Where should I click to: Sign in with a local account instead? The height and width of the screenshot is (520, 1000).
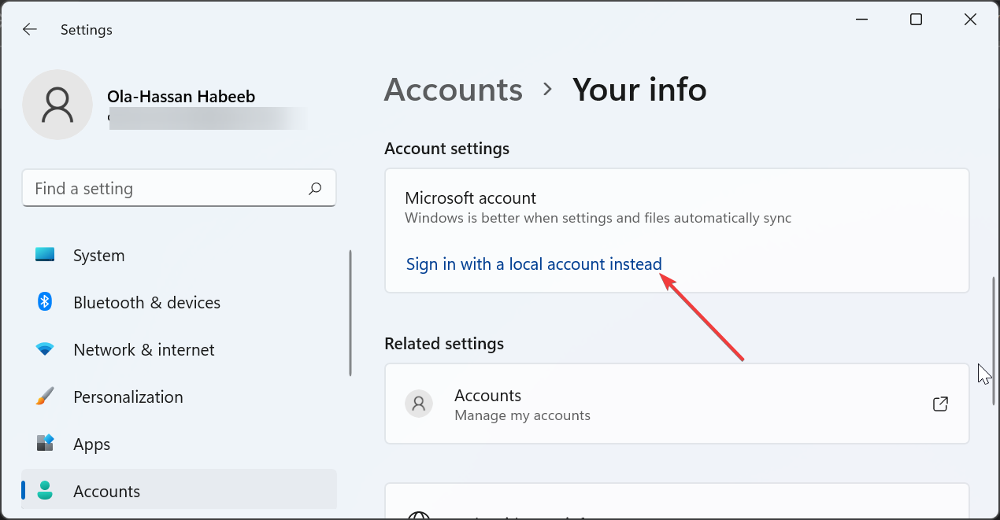click(534, 264)
